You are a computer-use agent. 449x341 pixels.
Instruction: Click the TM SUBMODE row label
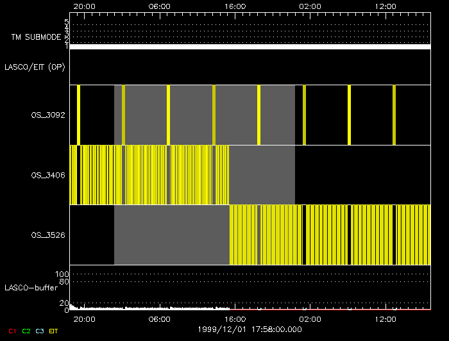pyautogui.click(x=35, y=37)
